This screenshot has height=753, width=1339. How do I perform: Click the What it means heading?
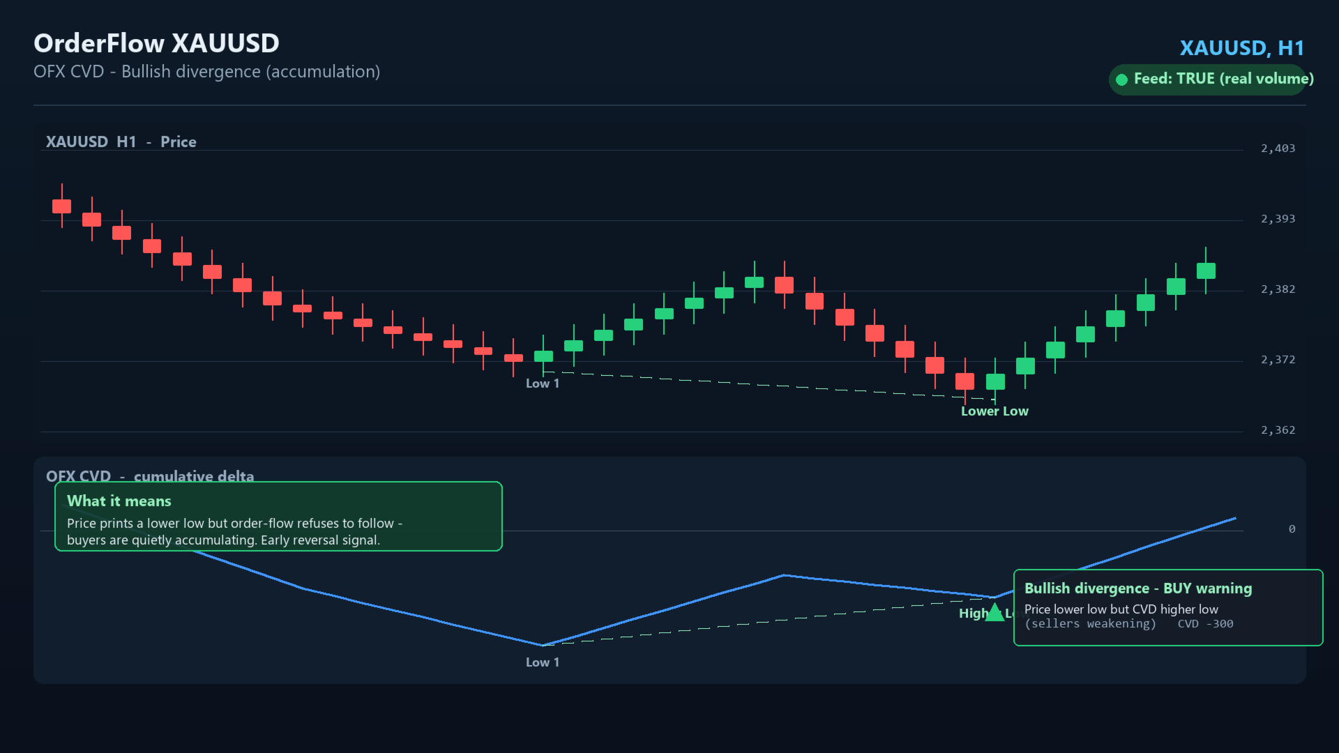pyautogui.click(x=119, y=501)
